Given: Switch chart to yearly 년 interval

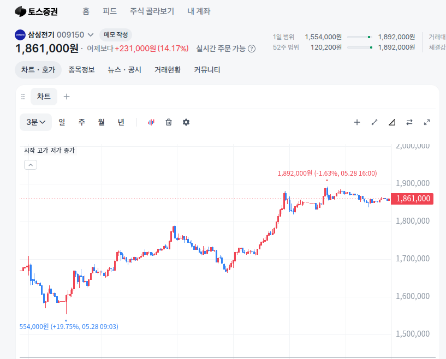Looking at the screenshot, I should click(121, 122).
